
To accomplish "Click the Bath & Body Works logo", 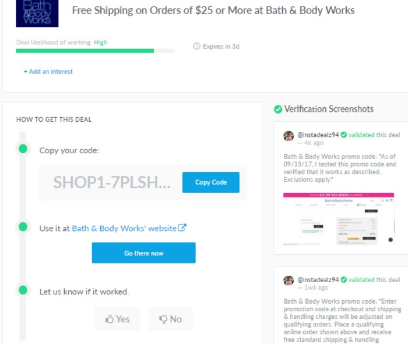I will [37, 13].
